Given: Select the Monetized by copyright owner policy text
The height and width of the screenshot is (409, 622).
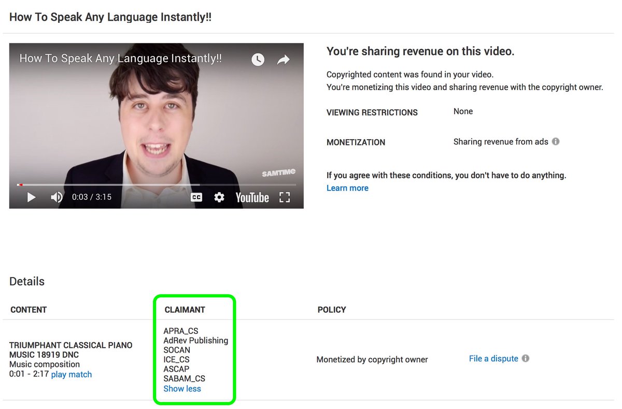Looking at the screenshot, I should (372, 359).
